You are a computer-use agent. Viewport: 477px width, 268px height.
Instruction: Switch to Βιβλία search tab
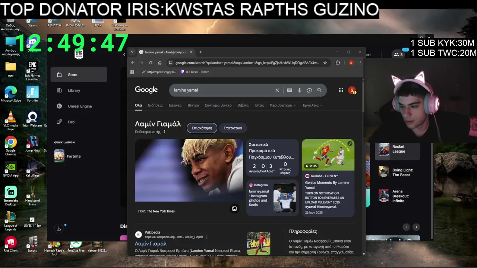pyautogui.click(x=243, y=105)
